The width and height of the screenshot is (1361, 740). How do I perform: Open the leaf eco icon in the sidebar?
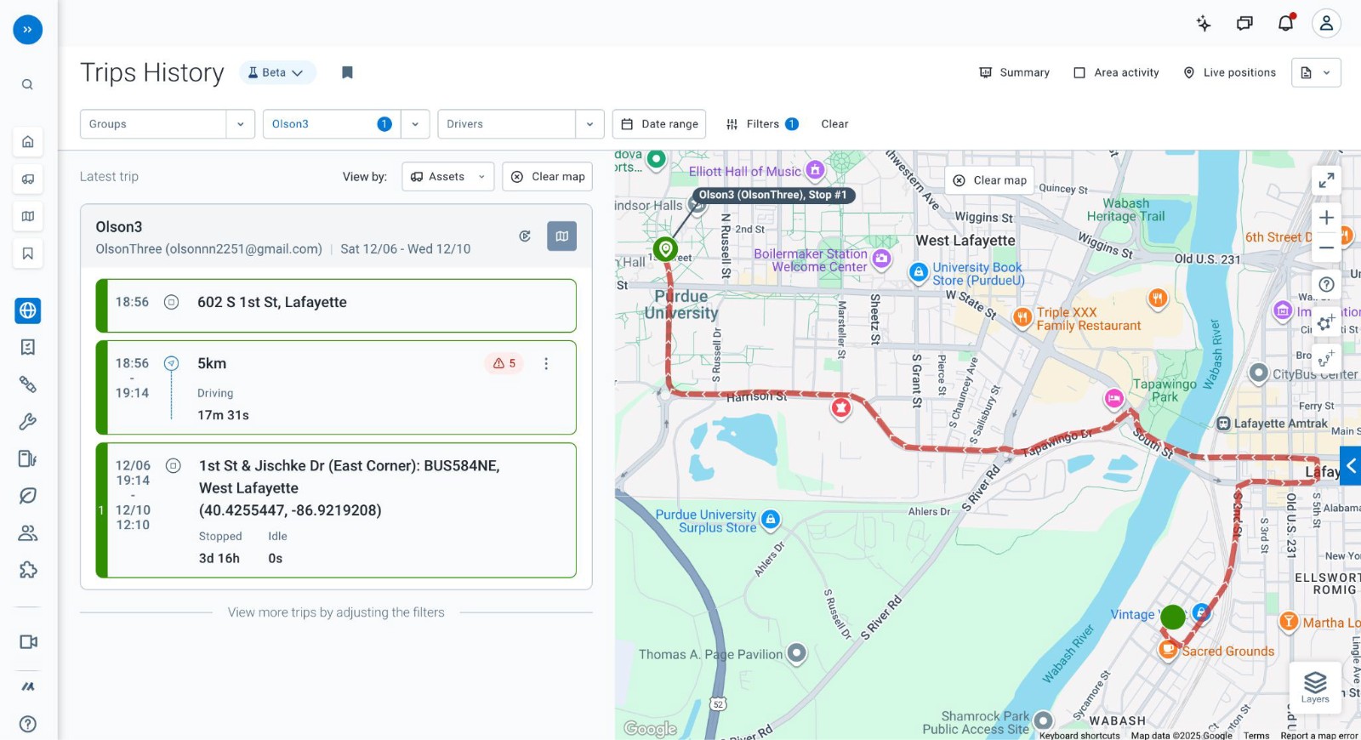tap(28, 496)
